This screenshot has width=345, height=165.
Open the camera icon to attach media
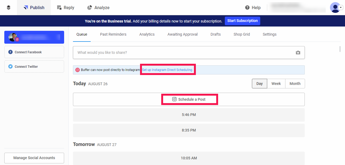pyautogui.click(x=298, y=52)
